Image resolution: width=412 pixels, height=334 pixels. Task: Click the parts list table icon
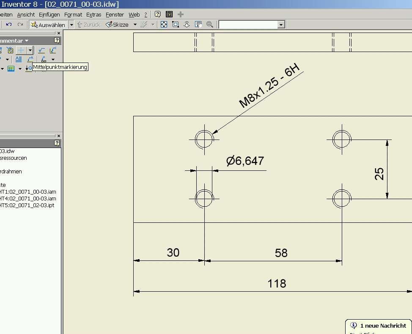pyautogui.click(x=11, y=68)
